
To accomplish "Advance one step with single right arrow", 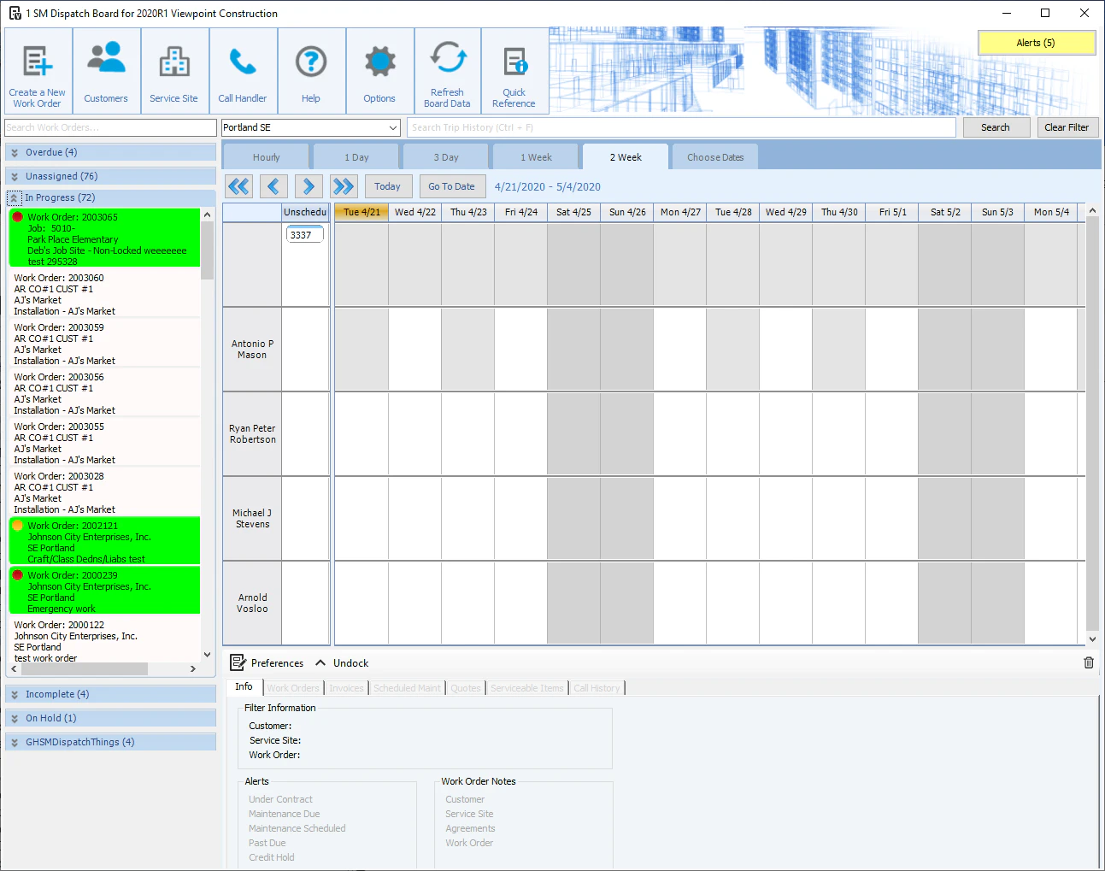I will click(309, 186).
